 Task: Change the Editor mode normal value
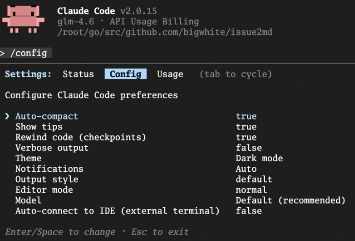pos(251,190)
